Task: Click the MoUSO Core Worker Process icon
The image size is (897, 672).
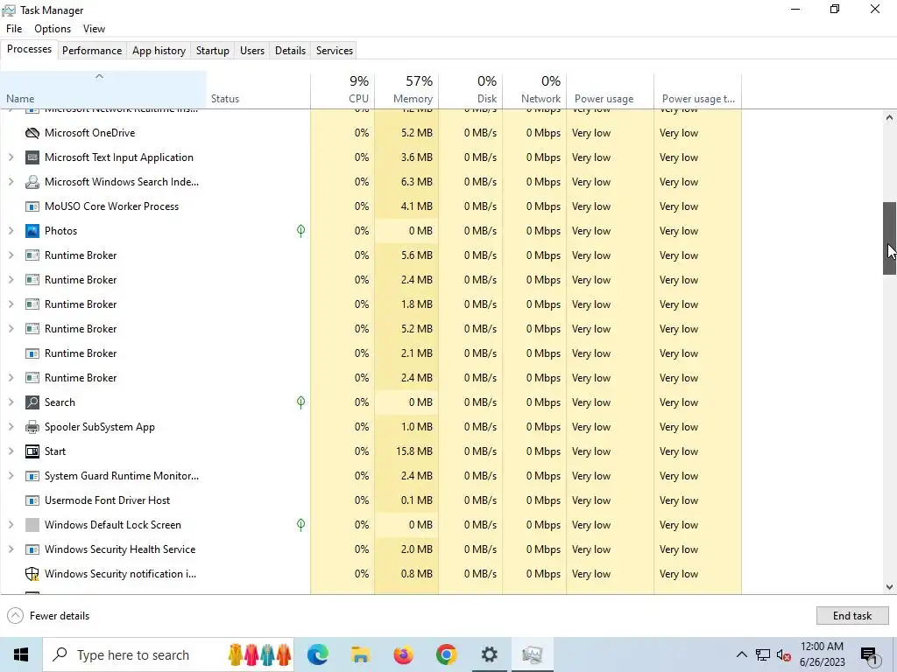Action: 32,206
